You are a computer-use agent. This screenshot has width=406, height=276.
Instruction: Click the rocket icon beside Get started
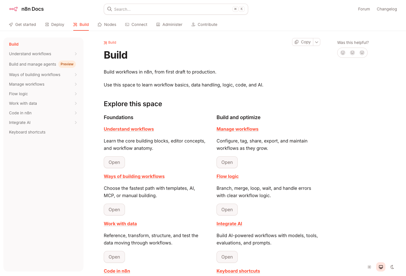point(11,25)
